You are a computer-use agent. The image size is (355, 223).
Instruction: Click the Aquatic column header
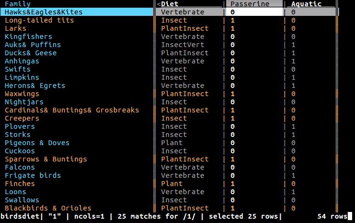(306, 4)
